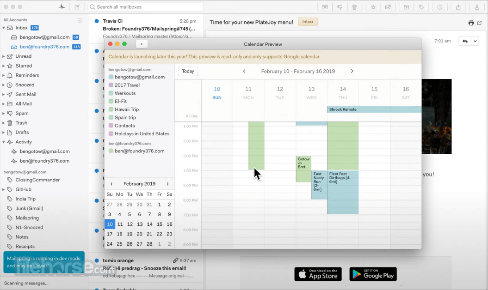Open India Trip label
This screenshot has height=290, width=488.
[x=25, y=199]
